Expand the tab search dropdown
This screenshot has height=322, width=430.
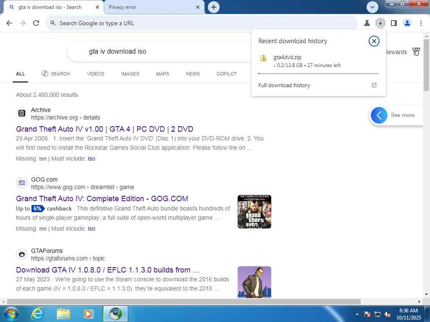pyautogui.click(x=372, y=7)
